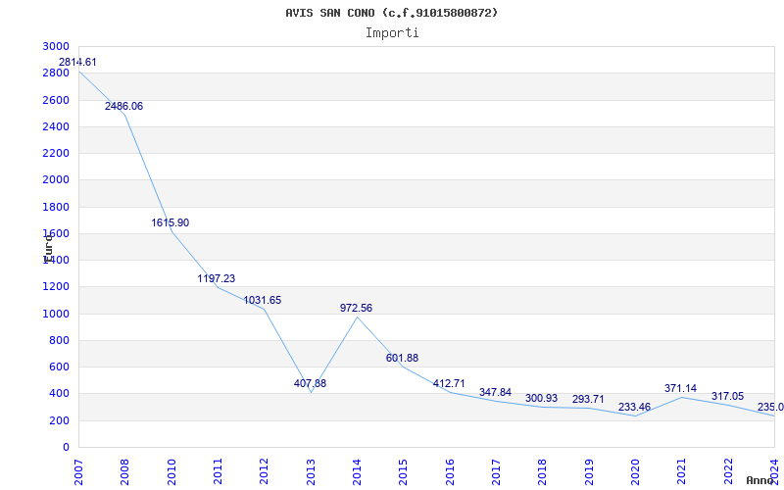Click the 2013 x-axis year label
Screen dimensions: 784x490
[x=311, y=471]
